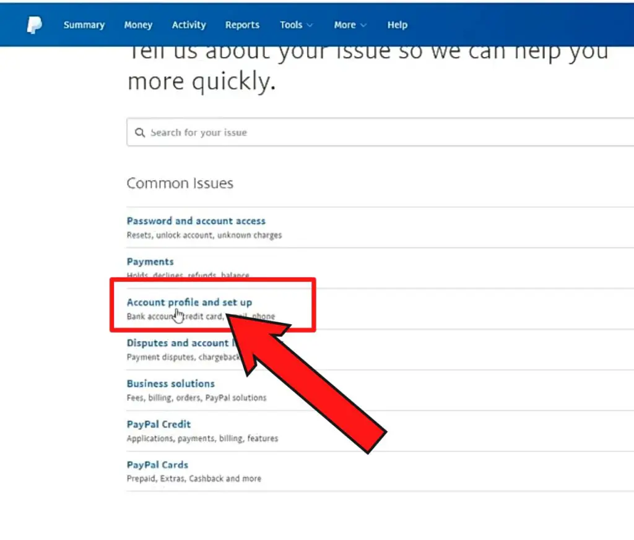Screen dimensions: 634x540
Task: Open the Activity page
Action: click(189, 25)
